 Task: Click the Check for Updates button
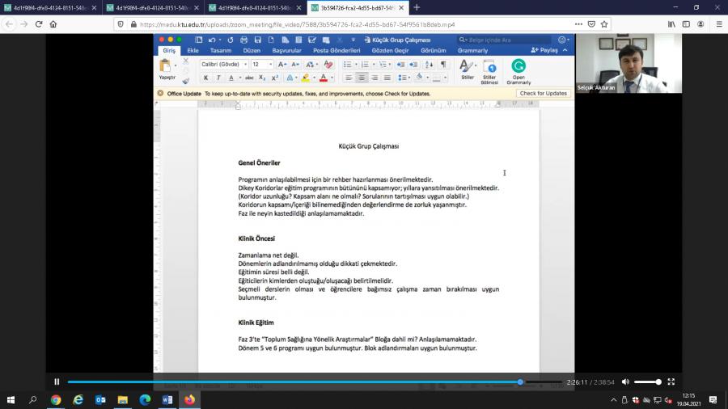coord(543,93)
